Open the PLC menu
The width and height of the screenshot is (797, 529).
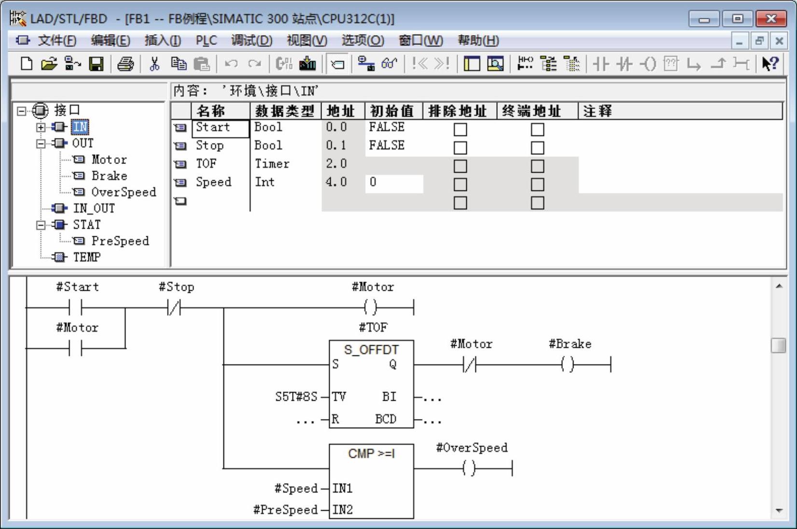[206, 41]
